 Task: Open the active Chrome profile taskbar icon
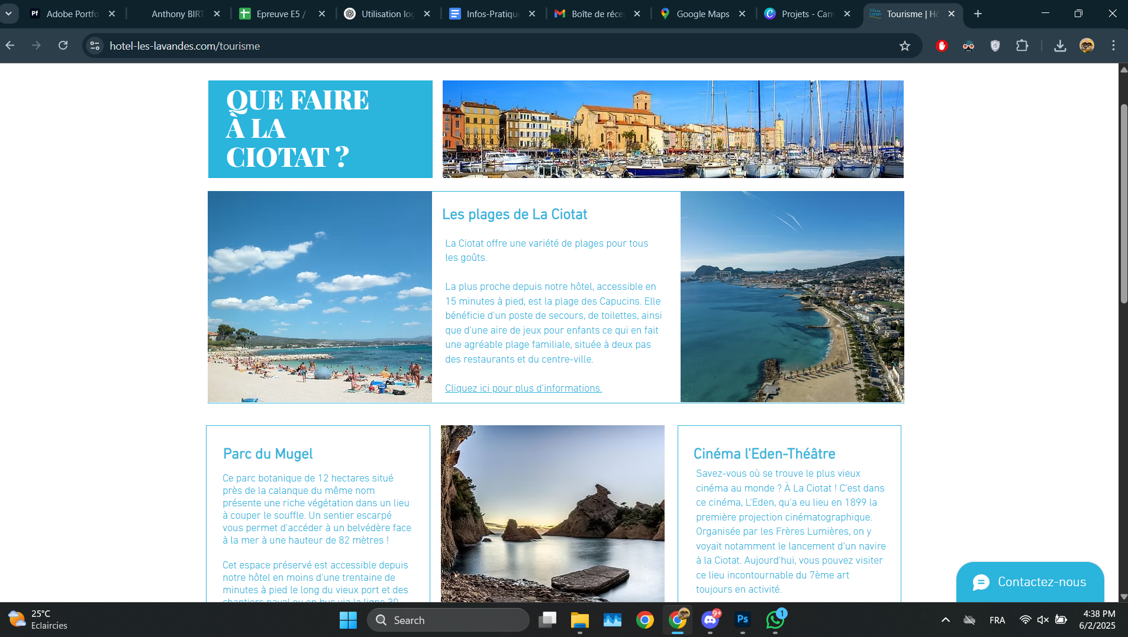click(x=678, y=620)
